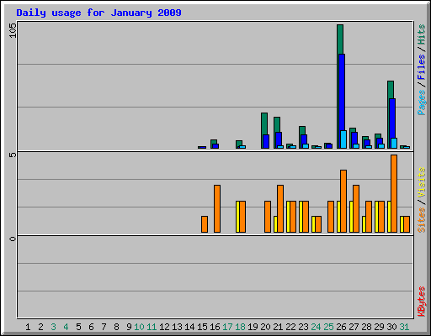Click the orange Sites bar for day 15
The image size is (431, 336).
point(205,224)
